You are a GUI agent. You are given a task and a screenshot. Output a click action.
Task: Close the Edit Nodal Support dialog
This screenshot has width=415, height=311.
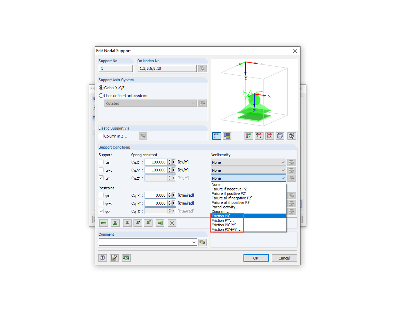(x=295, y=51)
